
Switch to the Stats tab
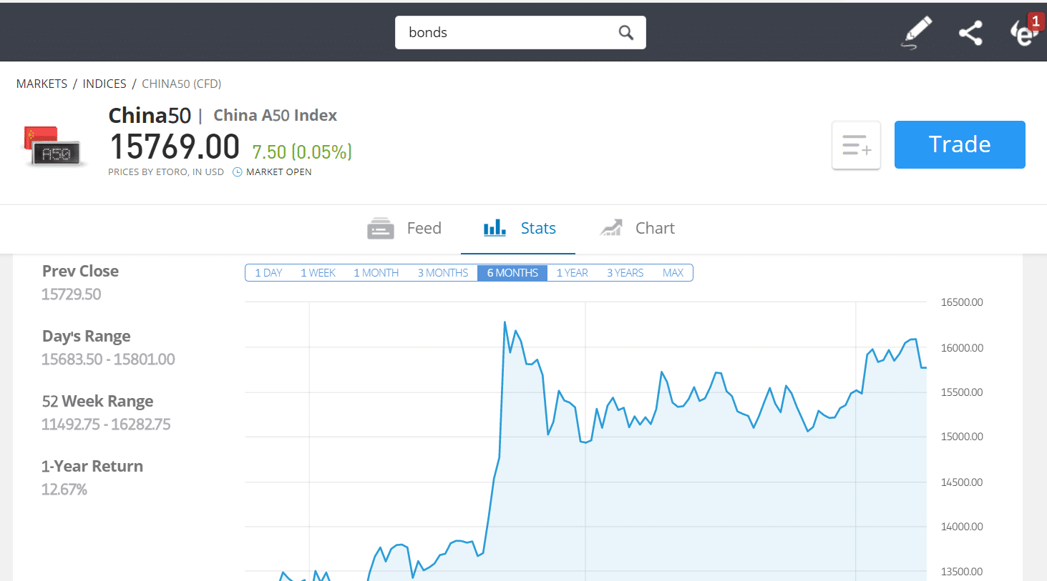tap(519, 229)
